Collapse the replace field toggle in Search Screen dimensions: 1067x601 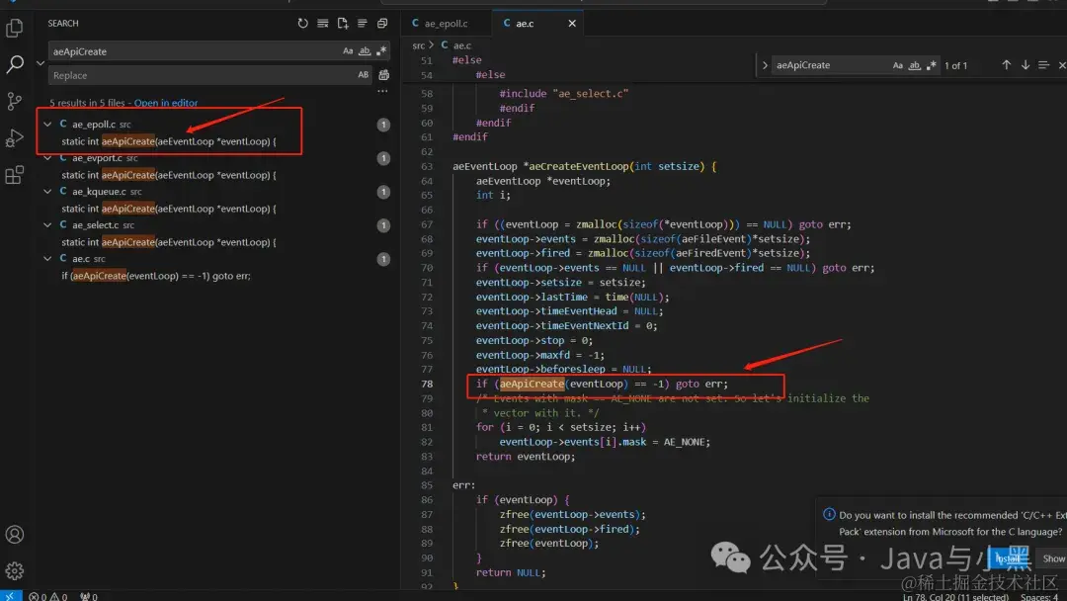tap(41, 62)
